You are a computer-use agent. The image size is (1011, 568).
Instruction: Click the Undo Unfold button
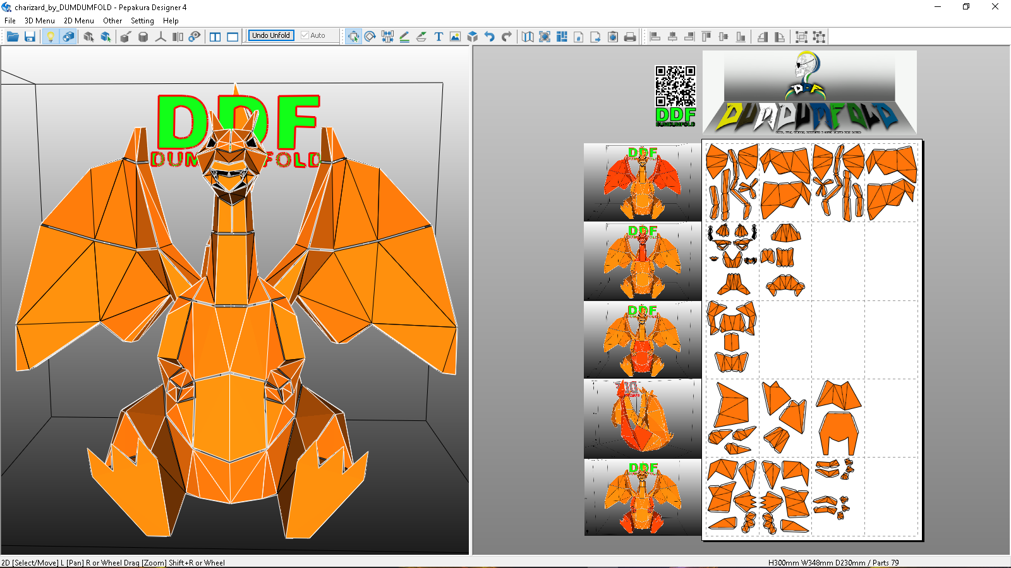271,35
